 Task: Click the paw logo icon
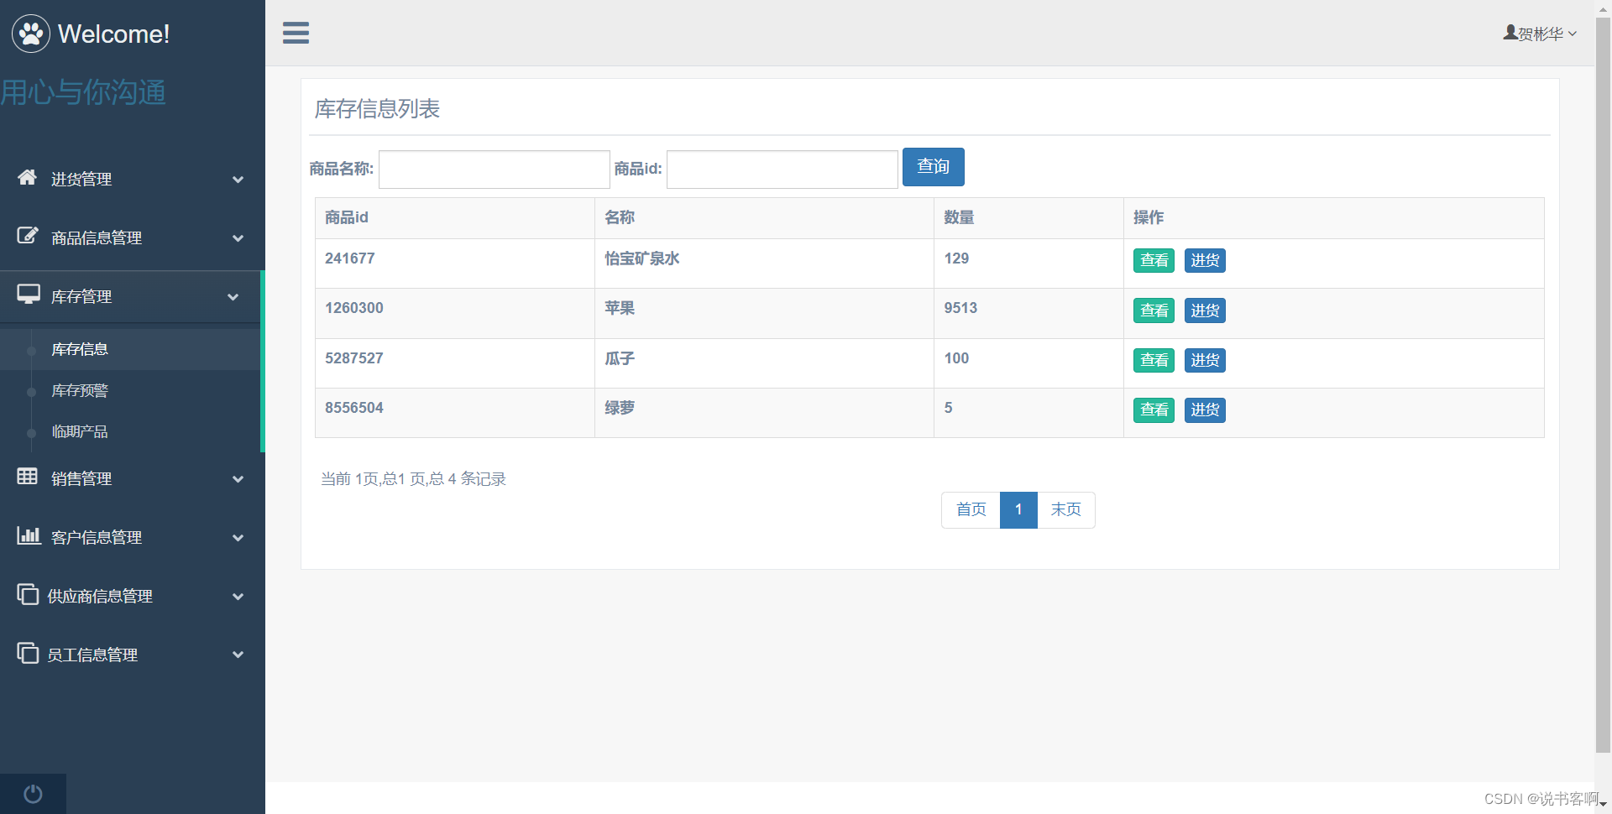[x=31, y=34]
